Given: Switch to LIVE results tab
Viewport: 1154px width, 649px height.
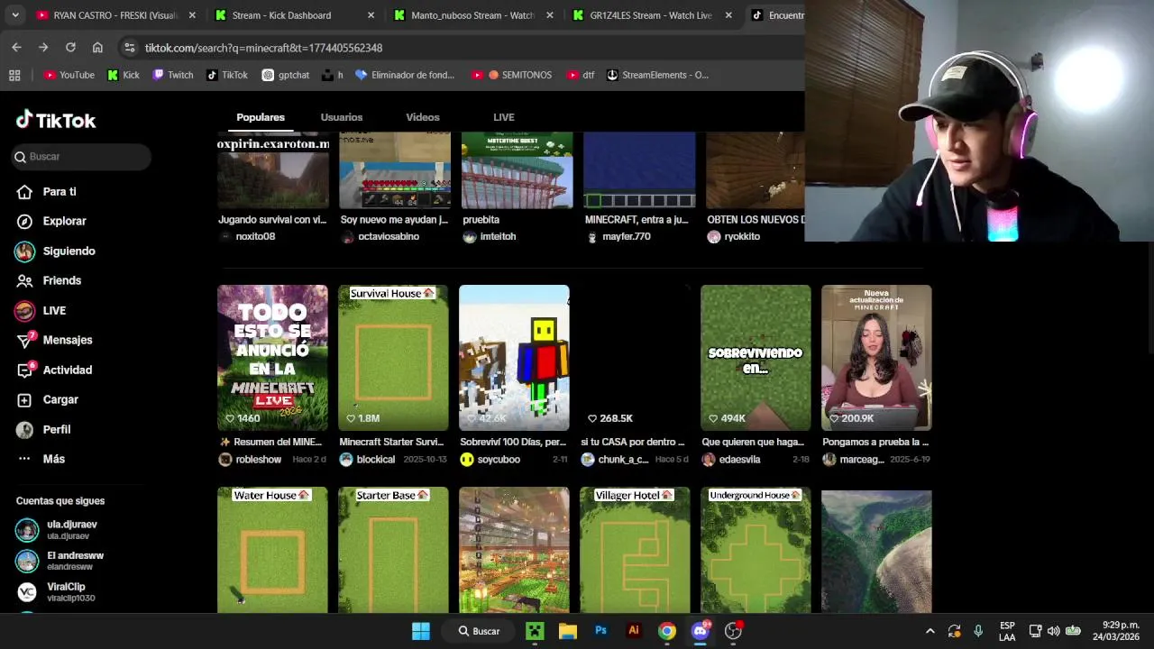Looking at the screenshot, I should pos(504,117).
